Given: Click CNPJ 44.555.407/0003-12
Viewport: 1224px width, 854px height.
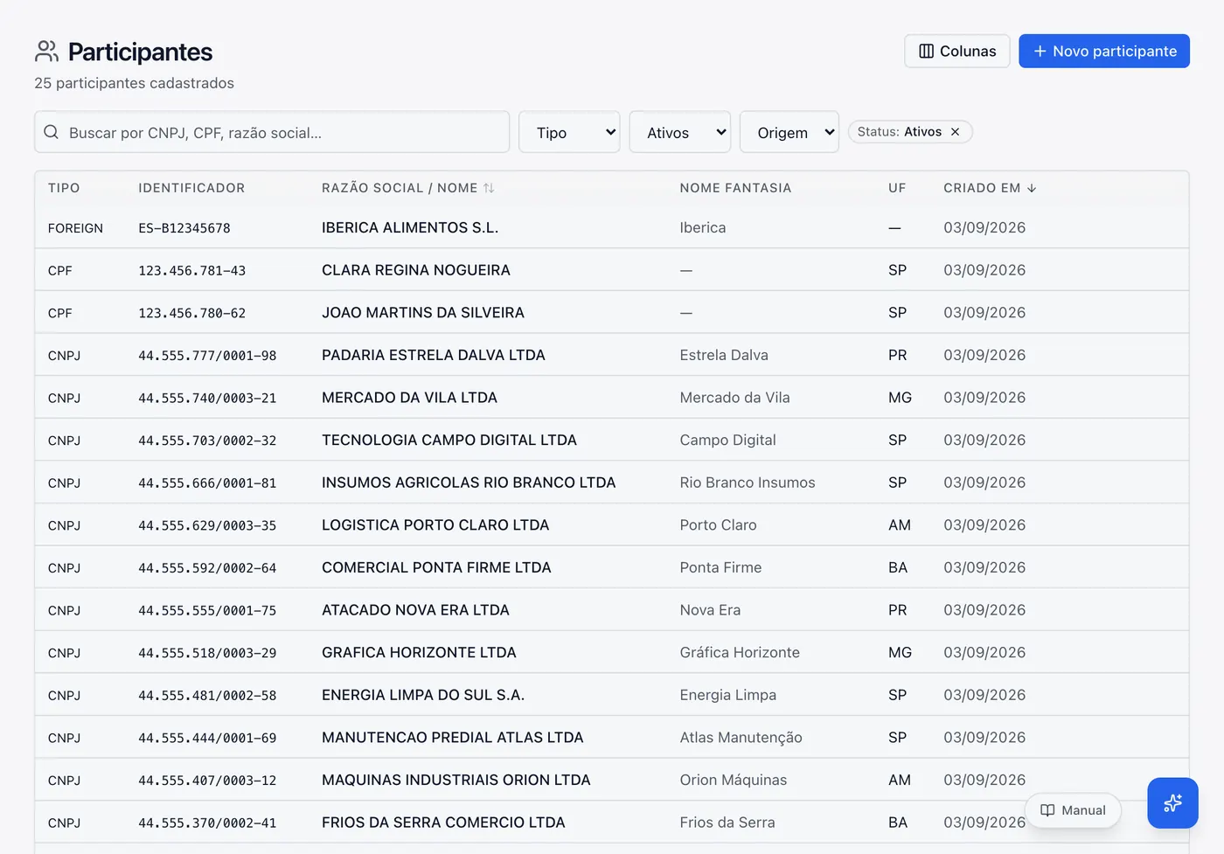Looking at the screenshot, I should point(207,781).
